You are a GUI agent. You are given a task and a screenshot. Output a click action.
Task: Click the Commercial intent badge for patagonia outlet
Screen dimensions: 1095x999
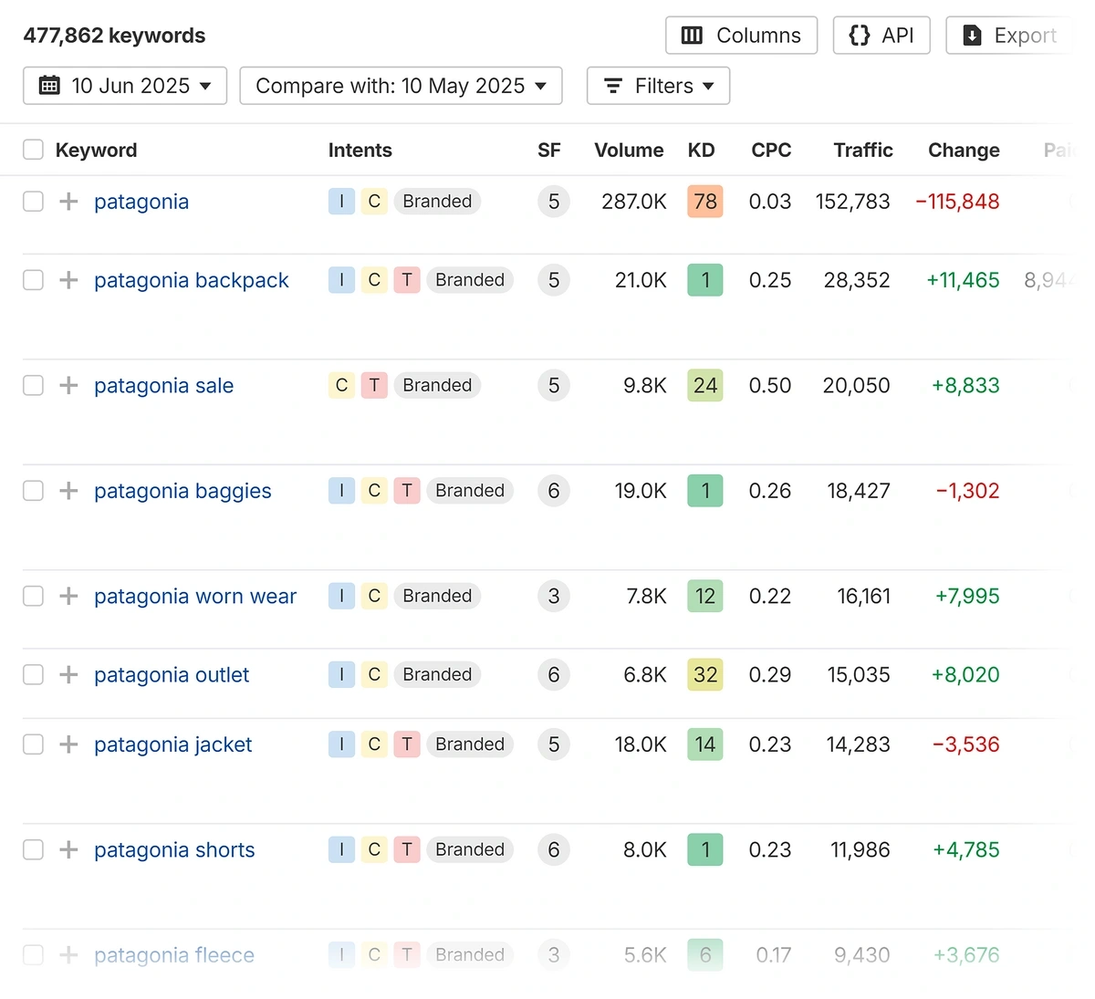[x=374, y=674]
